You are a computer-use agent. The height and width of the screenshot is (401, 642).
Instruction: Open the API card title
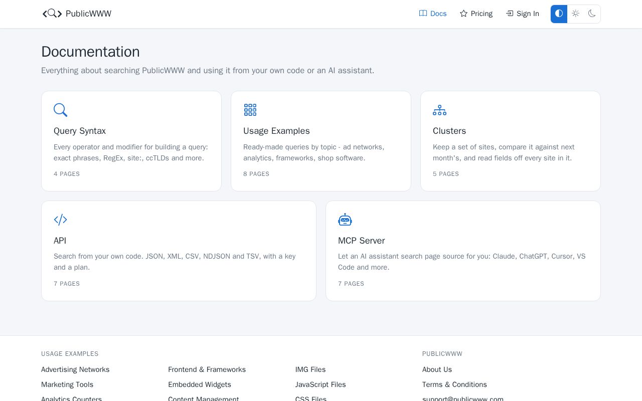click(60, 241)
